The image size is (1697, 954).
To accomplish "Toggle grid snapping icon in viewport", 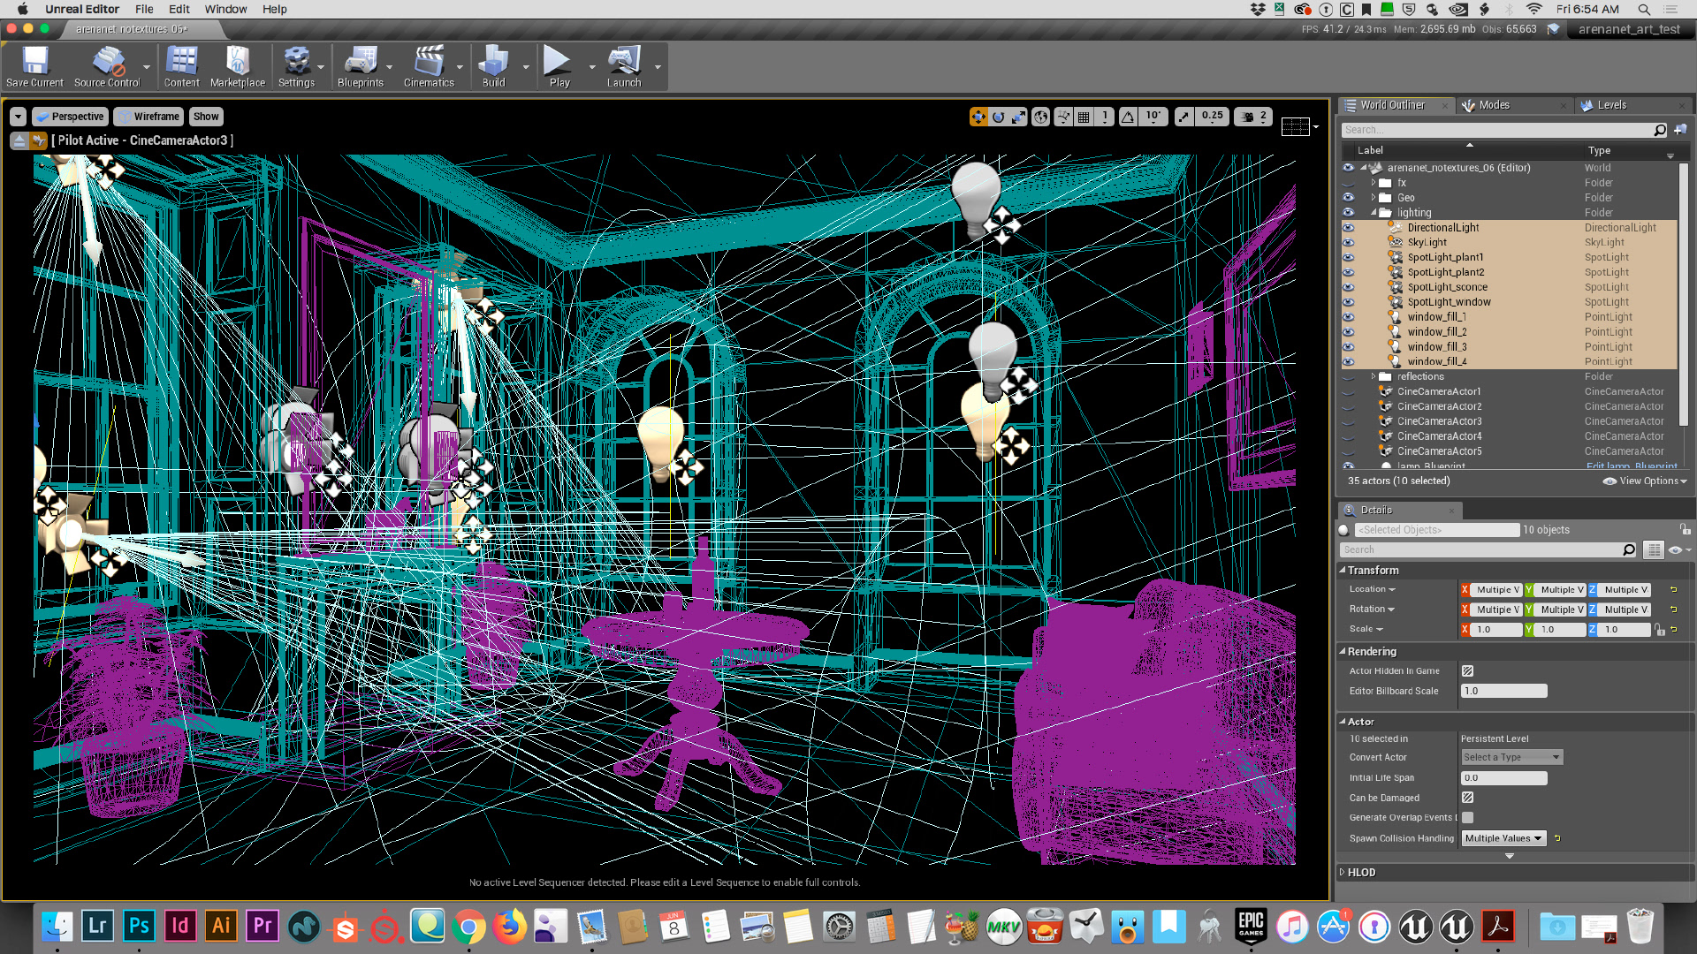I will click(1084, 117).
